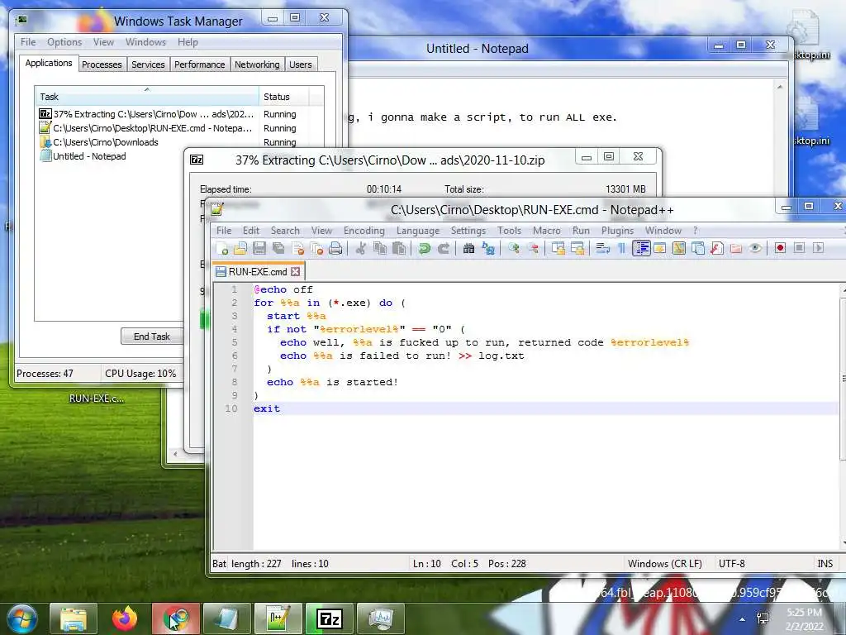846x635 pixels.
Task: Click the 'INS' indicator in the status bar
Action: pos(825,564)
